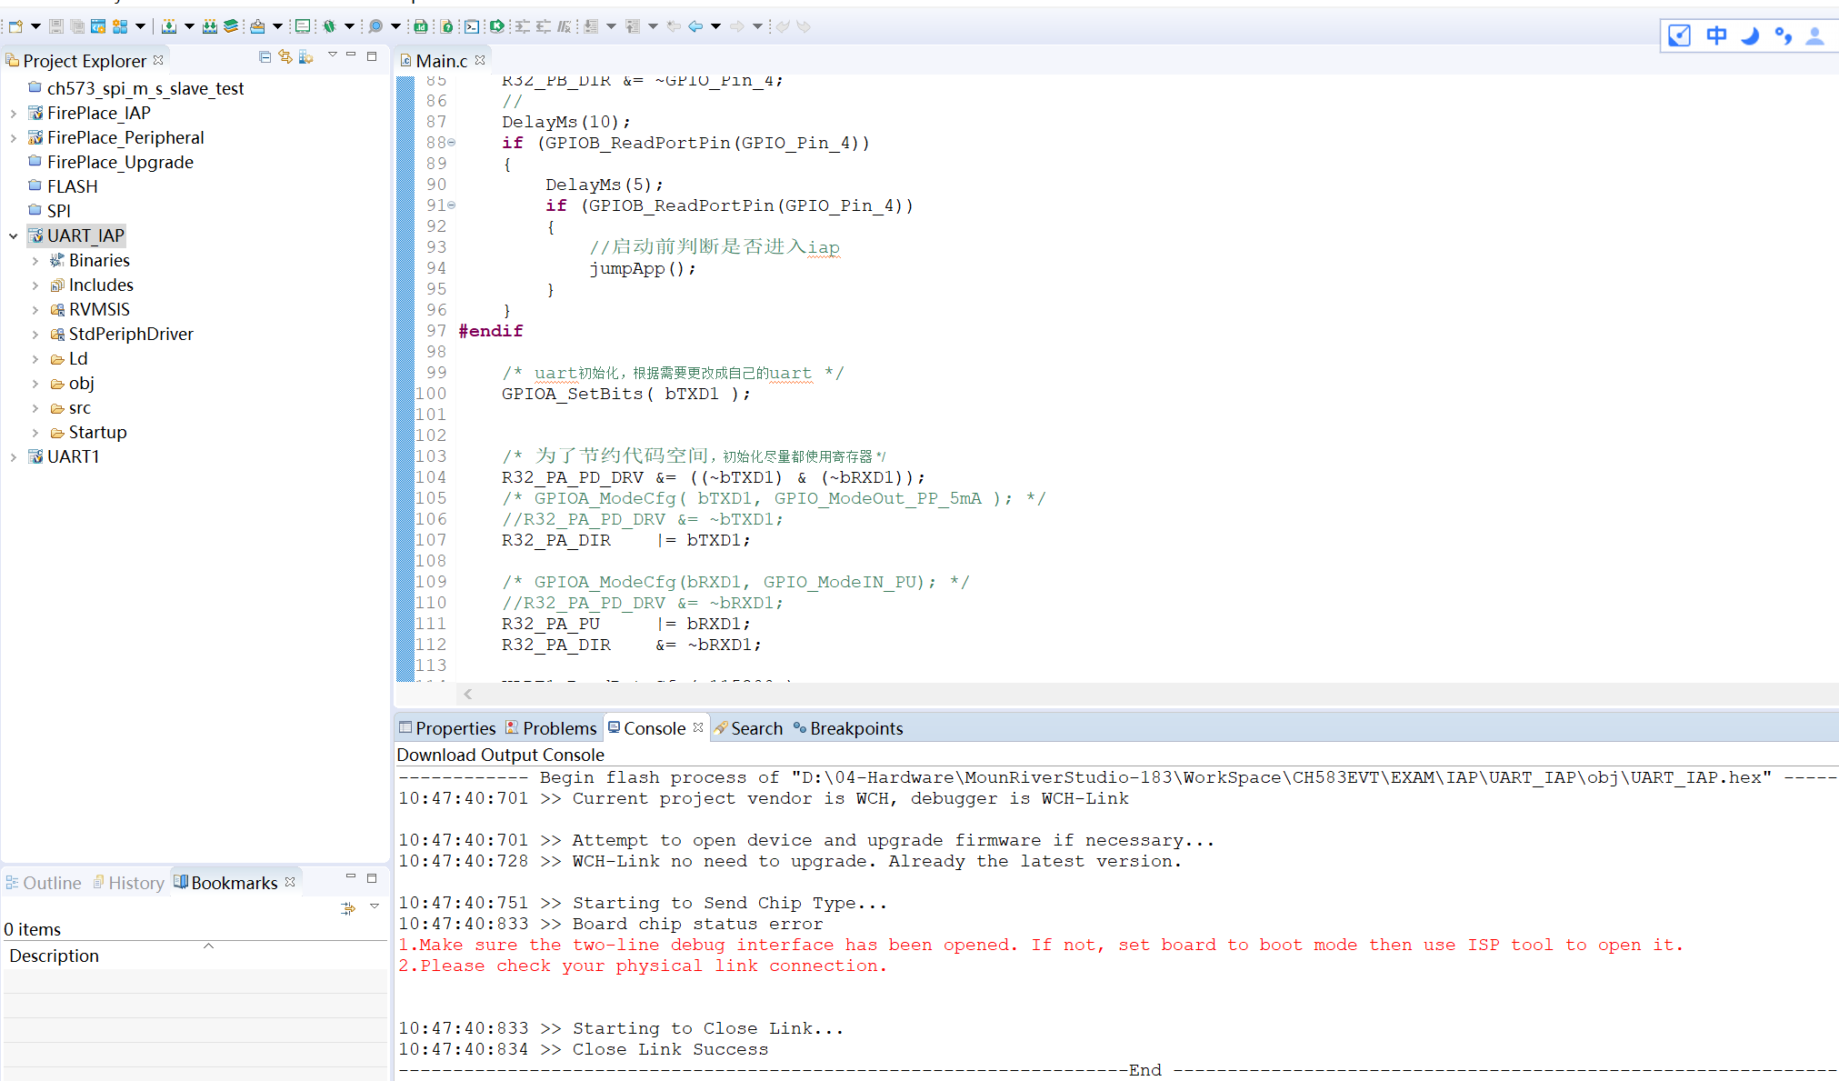1839x1081 pixels.
Task: Expand the StdPeriphDriver folder
Action: [35, 335]
